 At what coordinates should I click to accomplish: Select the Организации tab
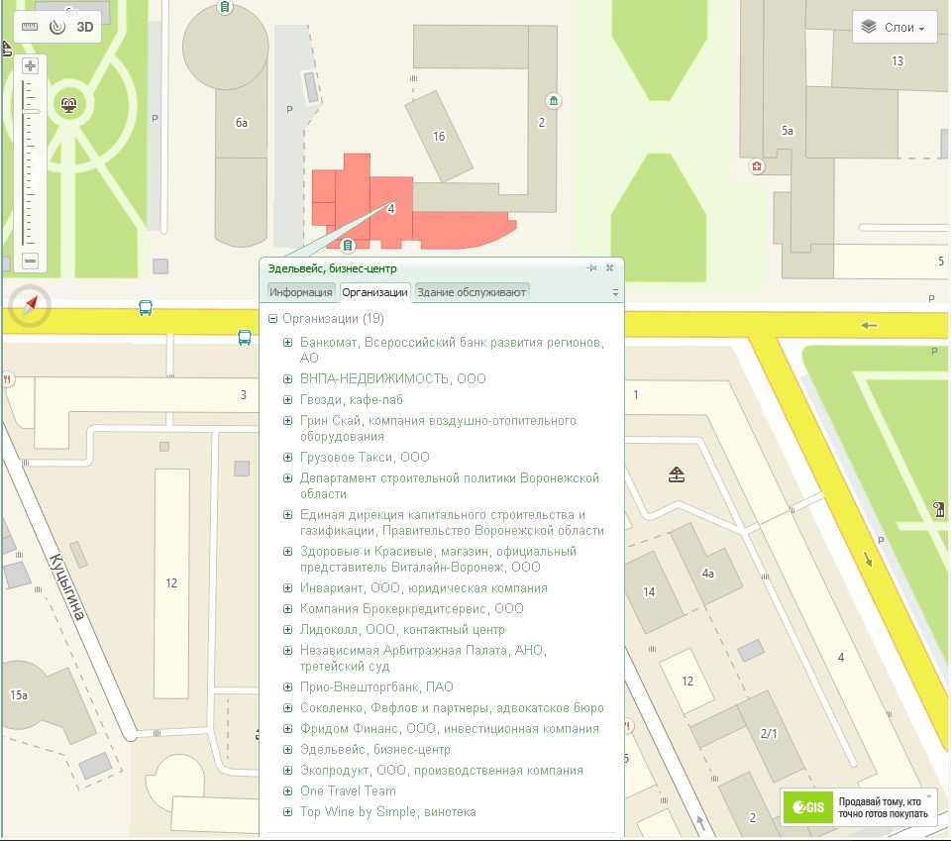coord(374,292)
